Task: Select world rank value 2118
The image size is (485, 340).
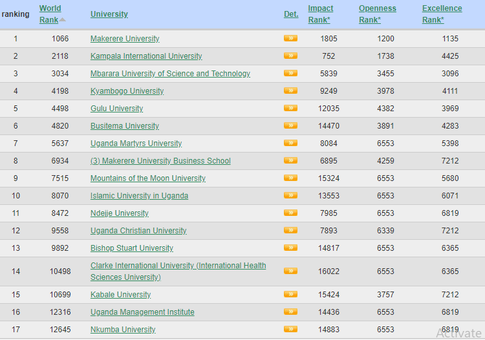Action: pos(60,56)
